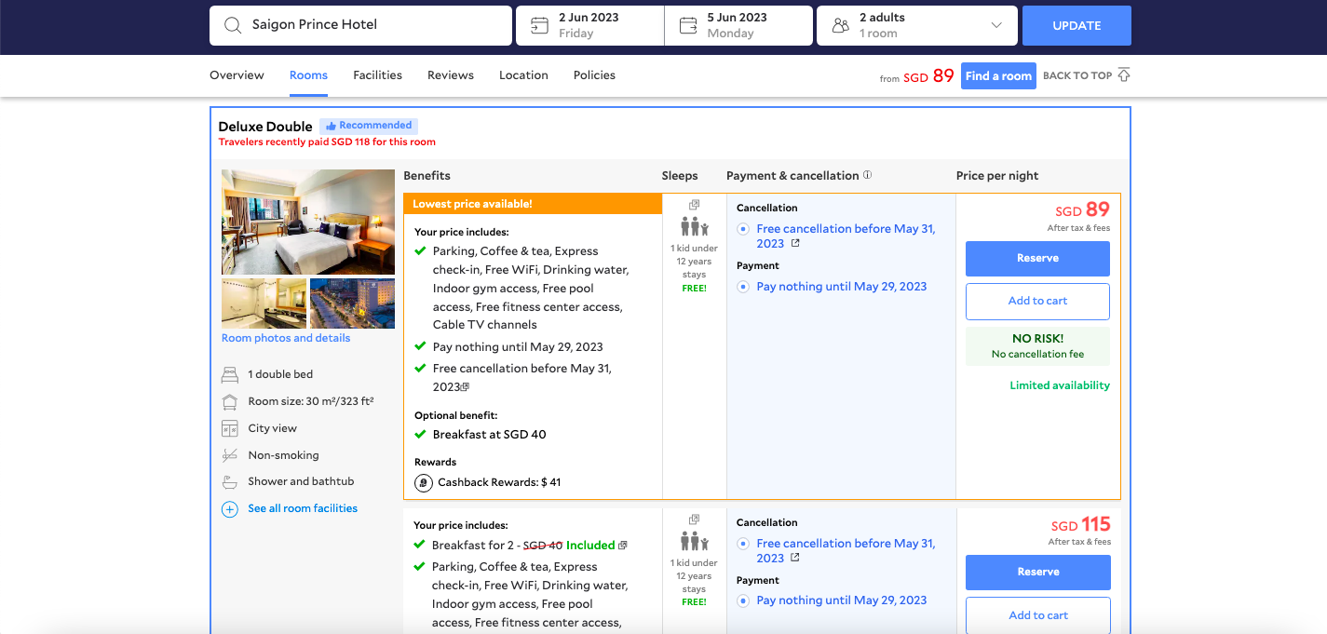Viewport: 1327px width, 634px height.
Task: Click the thumbs-up icon in the Recommended badge
Action: point(331,126)
